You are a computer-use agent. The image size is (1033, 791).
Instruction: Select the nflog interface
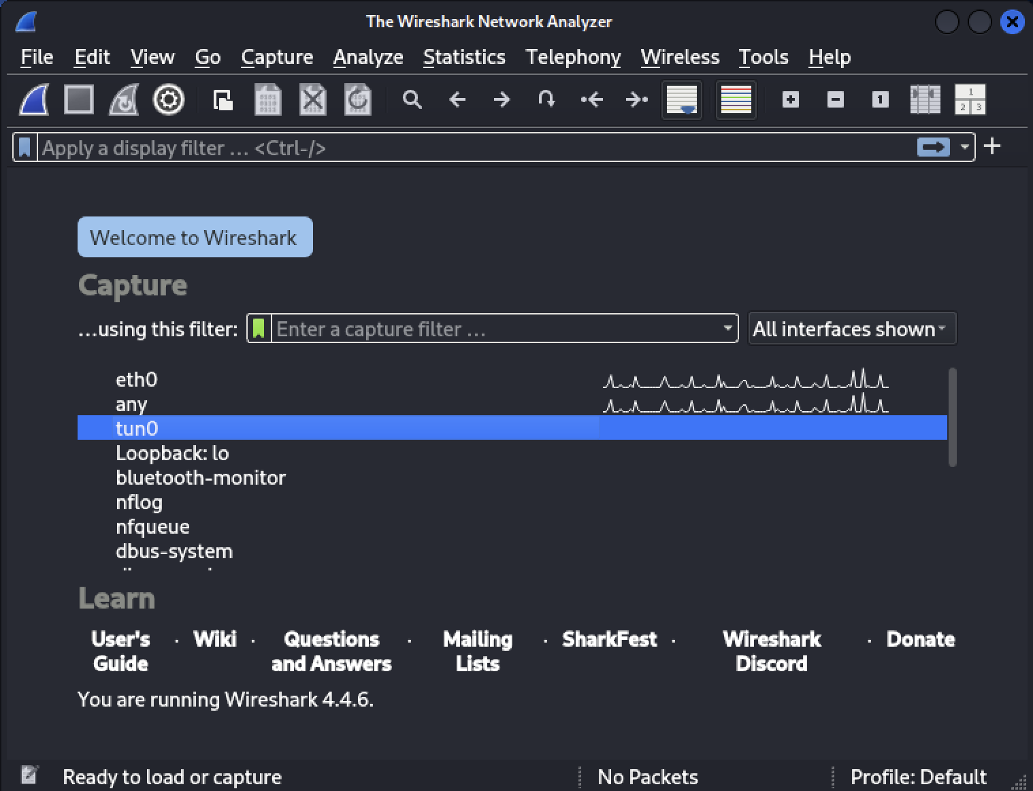click(512, 502)
